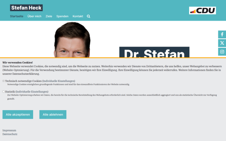Viewport: 226px width, 141px height.
Task: Expand Individuelle Einstellungen for Technisch notwendige Cookies
Action: (59, 81)
